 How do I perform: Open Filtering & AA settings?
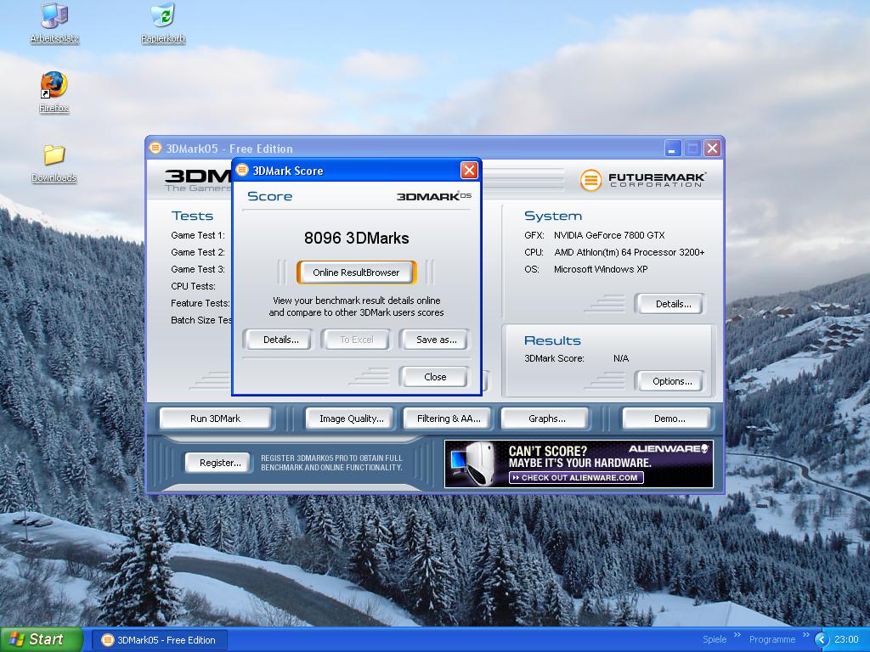tap(449, 419)
